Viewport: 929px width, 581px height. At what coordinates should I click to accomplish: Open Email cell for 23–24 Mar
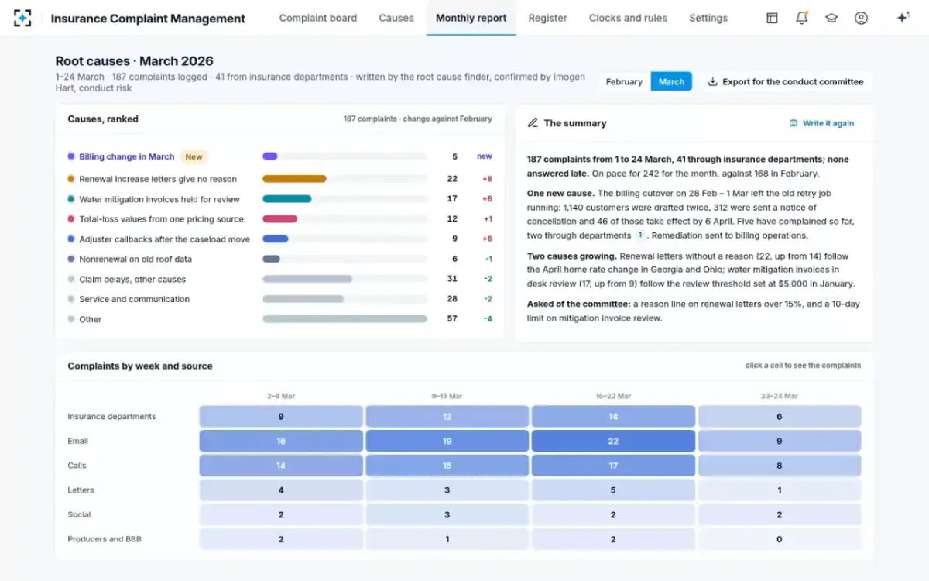tap(780, 442)
